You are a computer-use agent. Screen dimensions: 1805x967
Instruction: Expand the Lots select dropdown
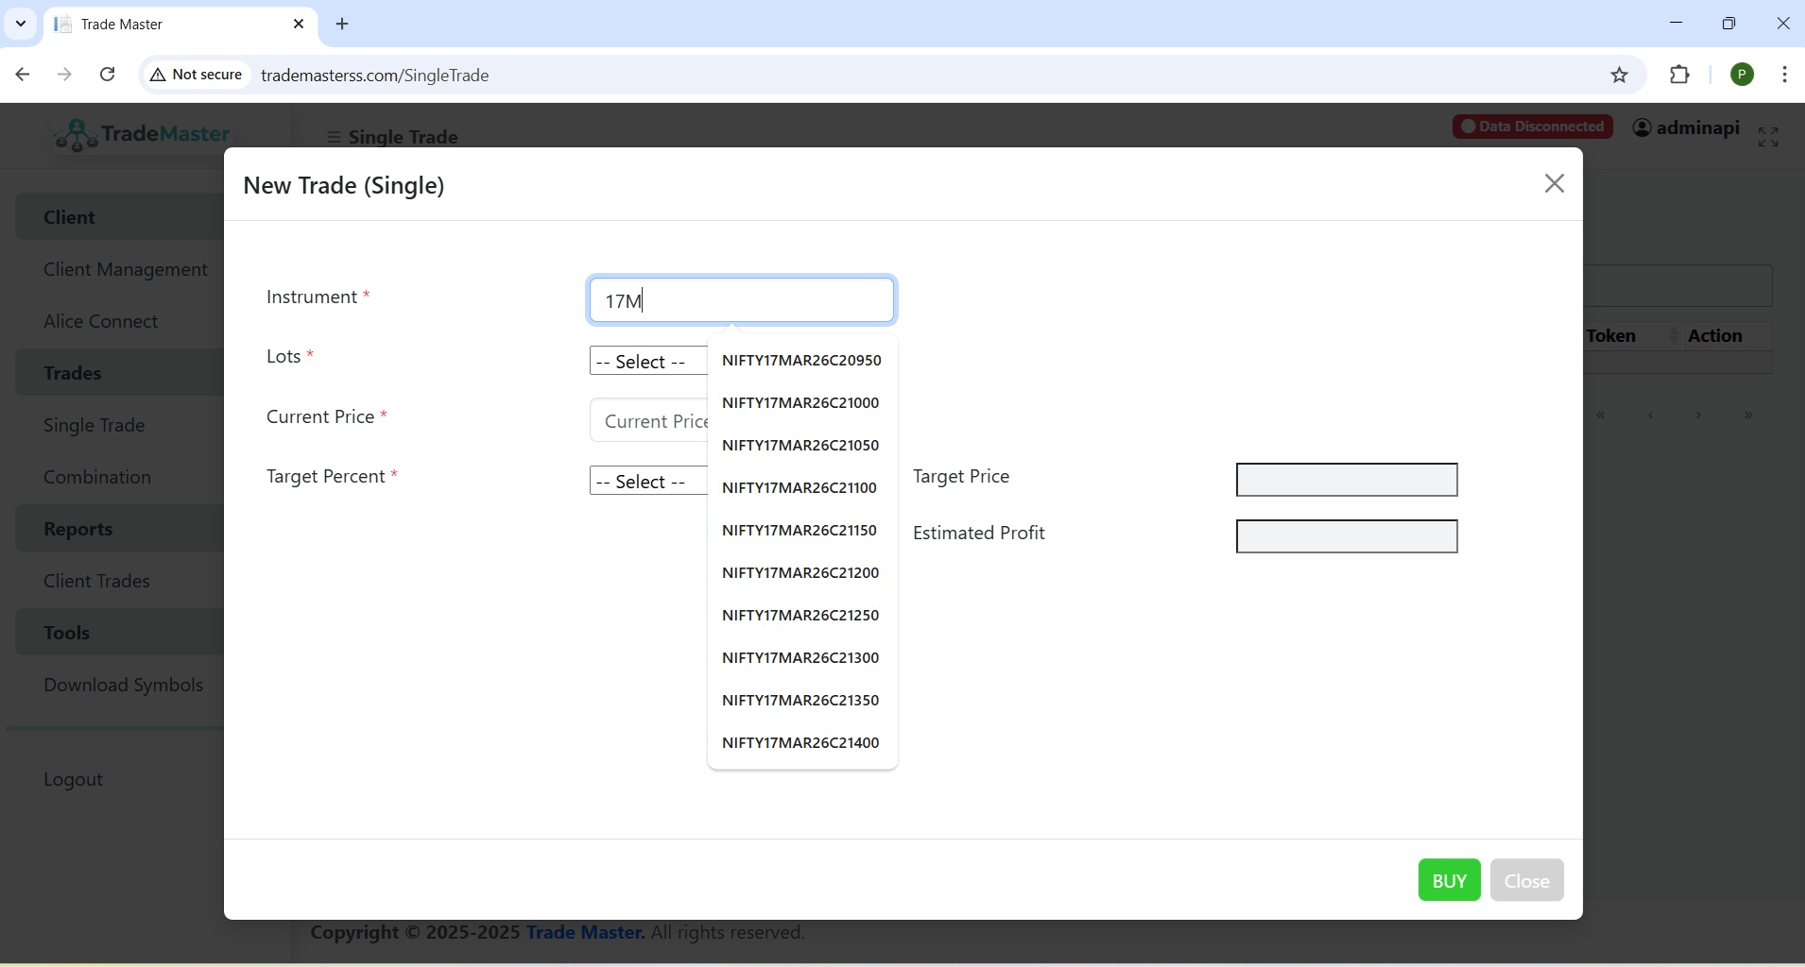[647, 362]
